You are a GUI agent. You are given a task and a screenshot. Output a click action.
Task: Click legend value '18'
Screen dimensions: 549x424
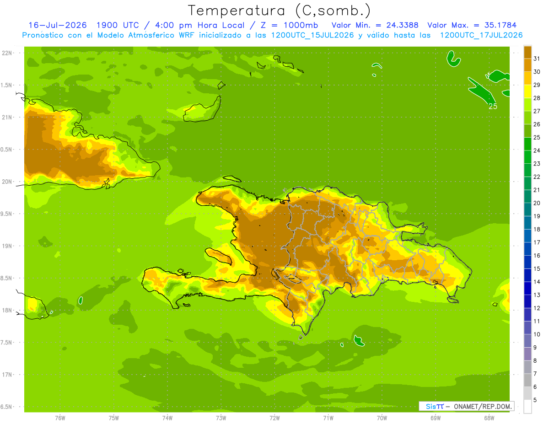(537, 229)
